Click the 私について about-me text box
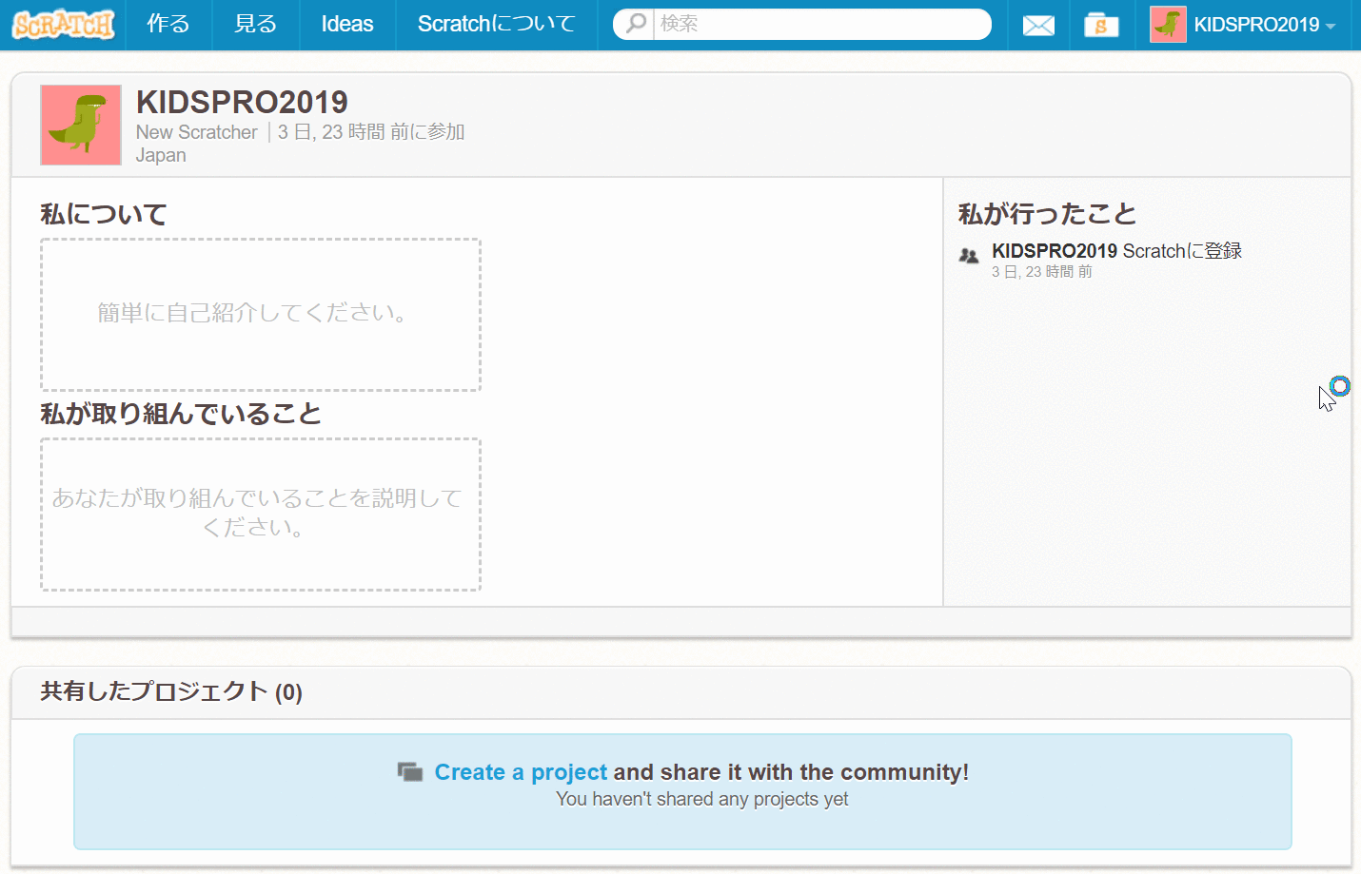 261,315
